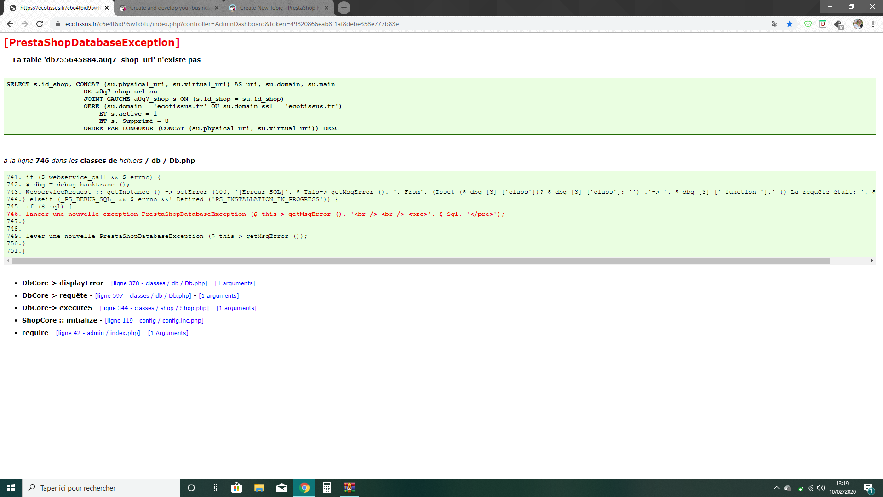Open a new browser tab
The height and width of the screenshot is (497, 883).
tap(344, 8)
